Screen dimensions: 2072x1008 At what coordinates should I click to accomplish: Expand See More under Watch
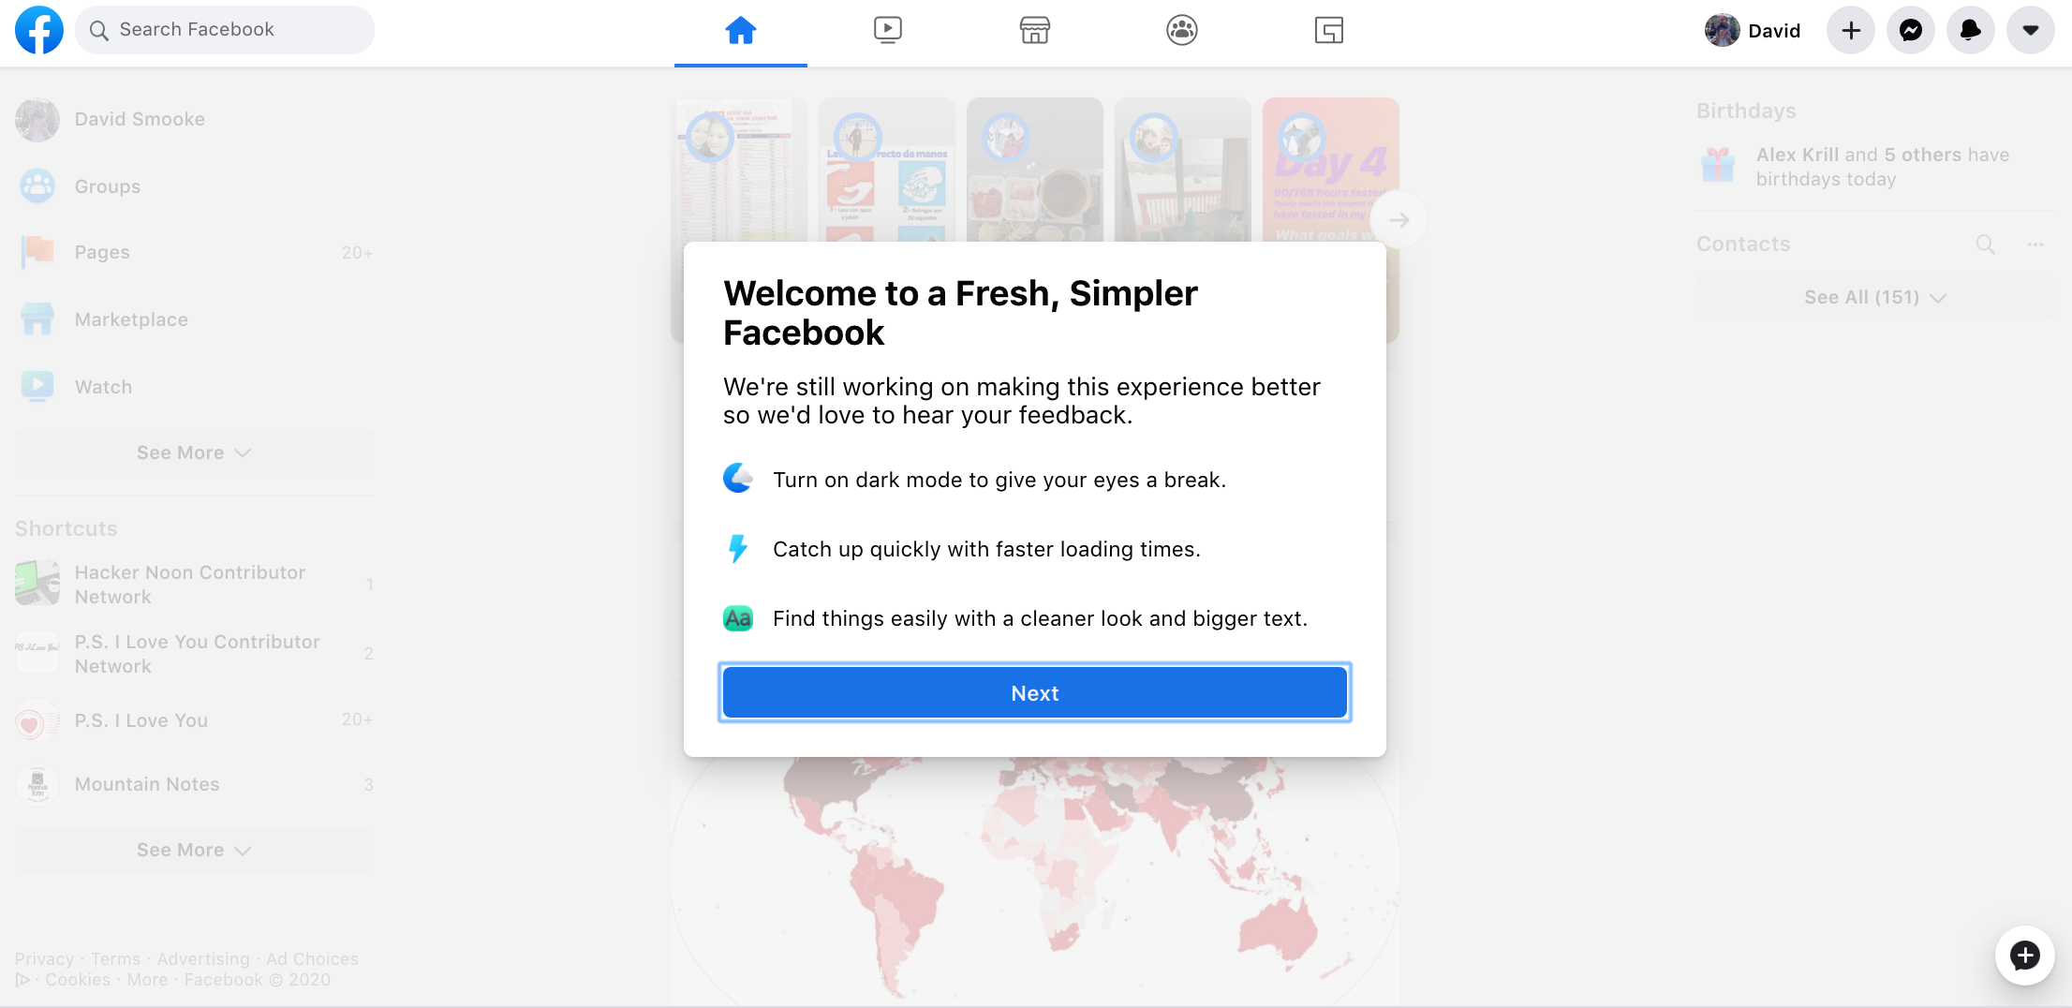(194, 452)
